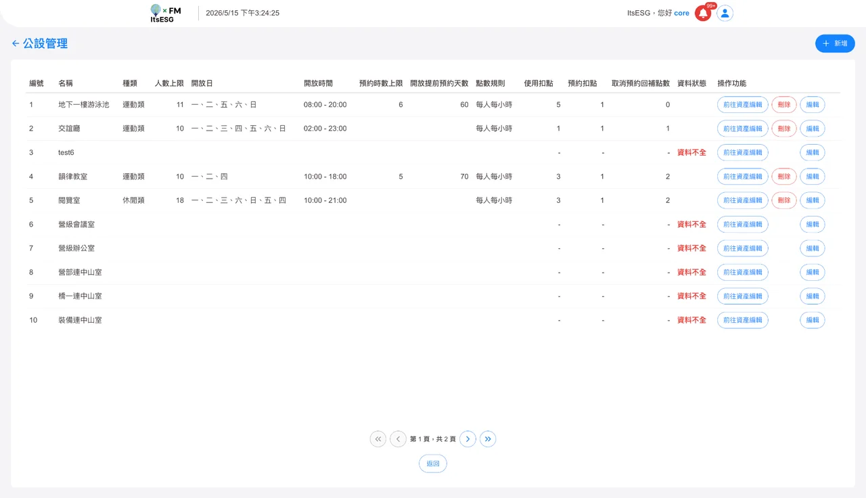Open 前往資產編輯 for 橋一連中山室
866x498 pixels.
click(x=743, y=296)
